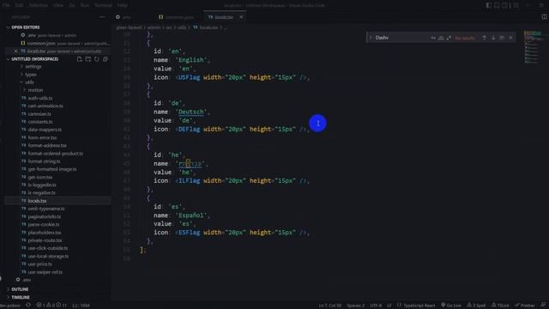
Task: Open the Terminal menu
Action: (x=103, y=5)
